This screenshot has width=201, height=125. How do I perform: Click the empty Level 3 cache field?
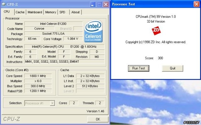(x=90, y=91)
